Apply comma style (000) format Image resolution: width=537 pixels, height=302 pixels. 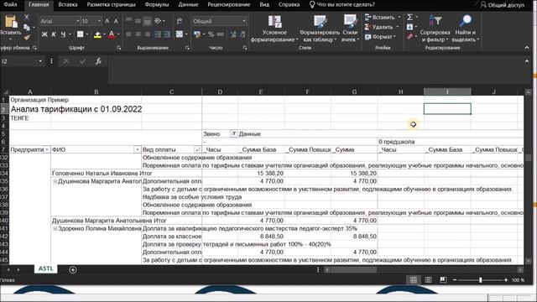pos(220,34)
